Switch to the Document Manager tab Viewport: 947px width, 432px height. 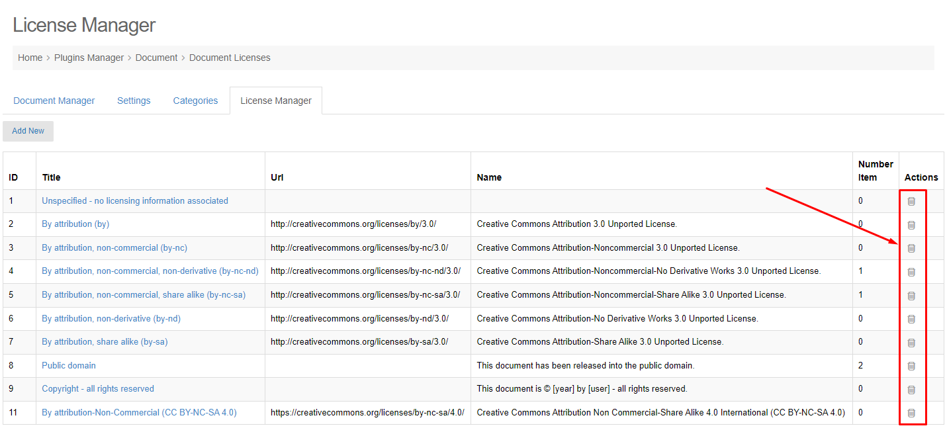coord(54,101)
